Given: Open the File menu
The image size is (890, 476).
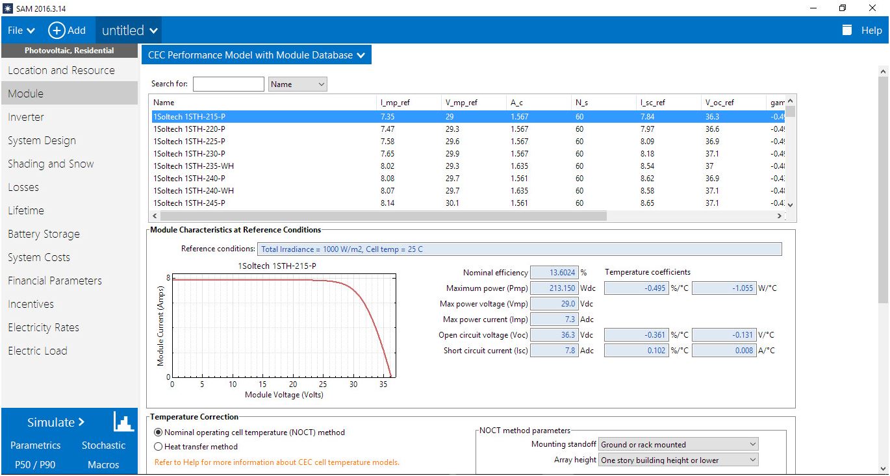Looking at the screenshot, I should [19, 30].
